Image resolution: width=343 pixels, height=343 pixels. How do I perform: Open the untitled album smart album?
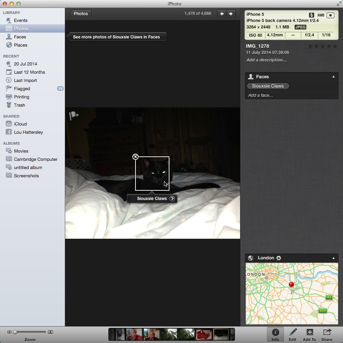pyautogui.click(x=28, y=168)
